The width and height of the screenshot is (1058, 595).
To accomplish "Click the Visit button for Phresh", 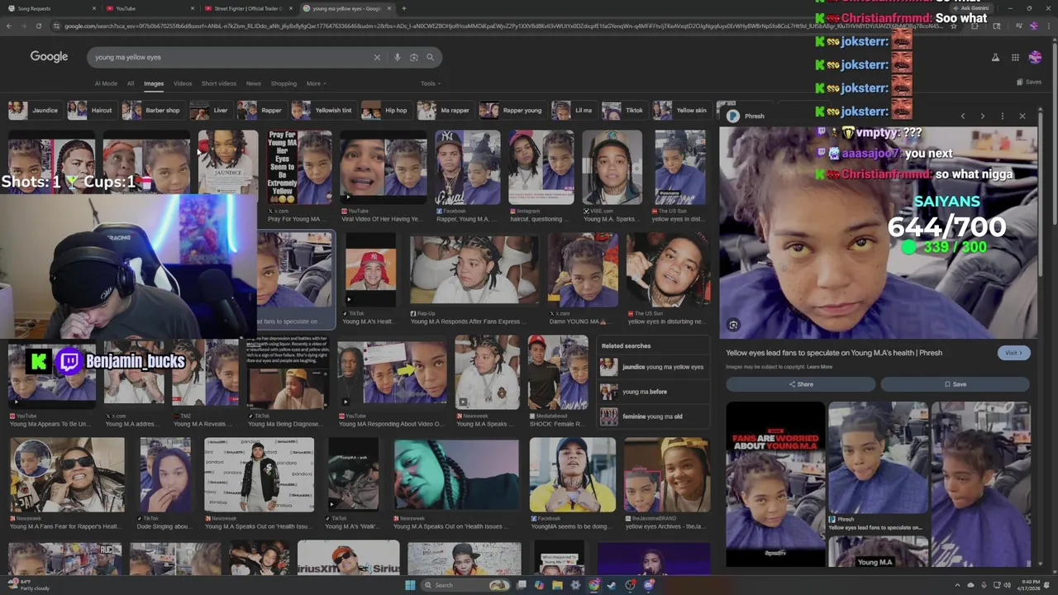I will tap(1013, 353).
